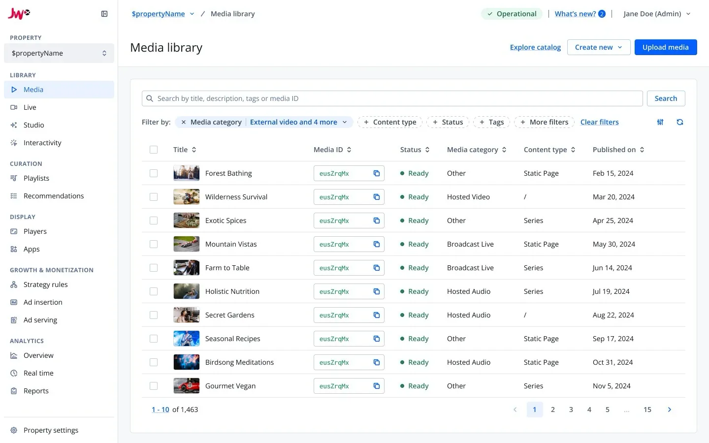
Task: Click the Search button
Action: pos(666,98)
